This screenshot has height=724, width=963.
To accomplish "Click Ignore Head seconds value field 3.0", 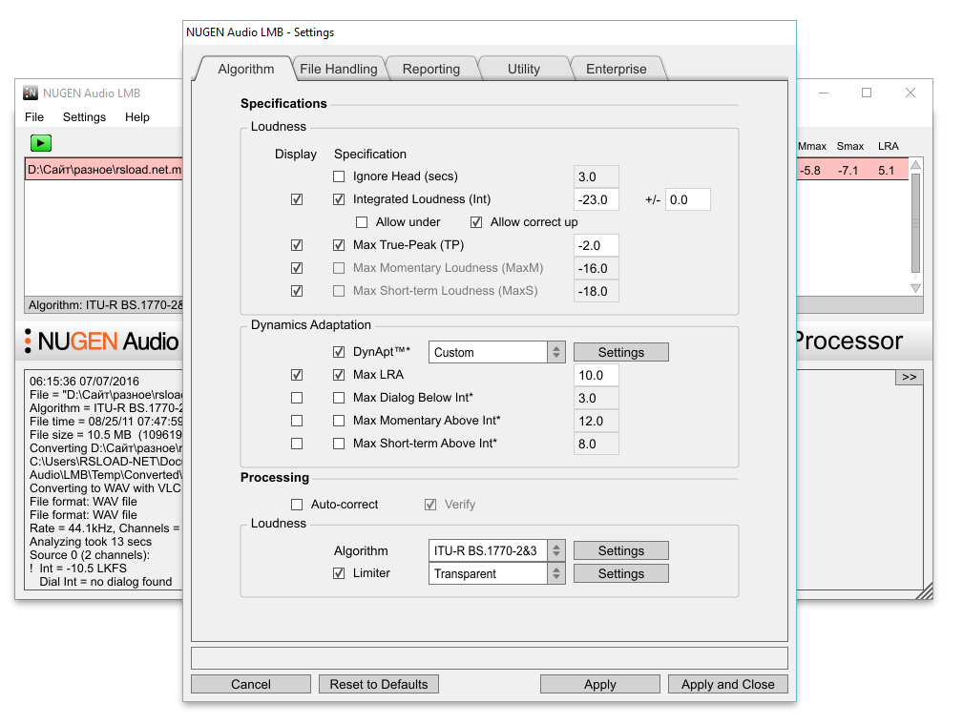I will coord(597,176).
